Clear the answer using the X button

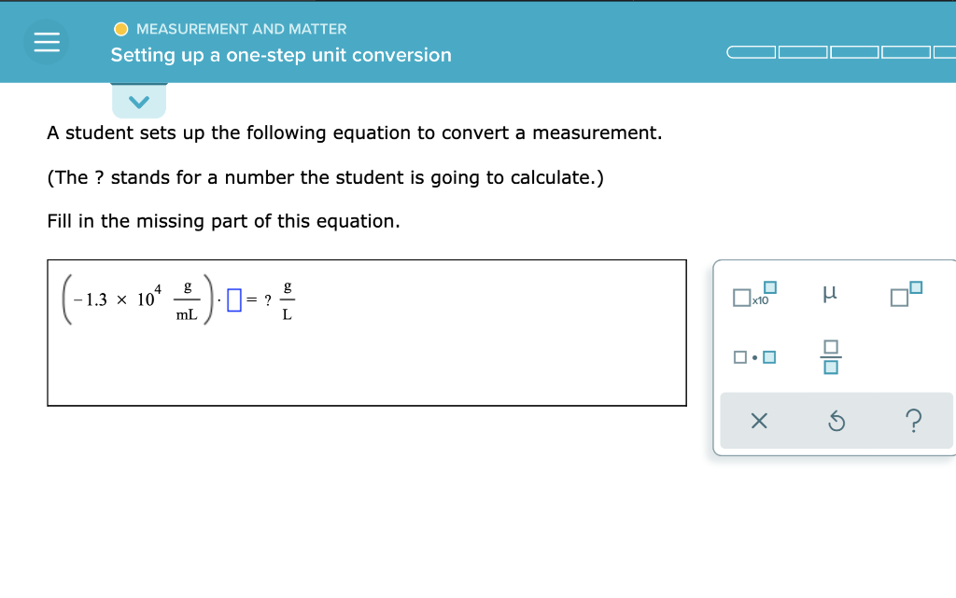[x=758, y=421]
